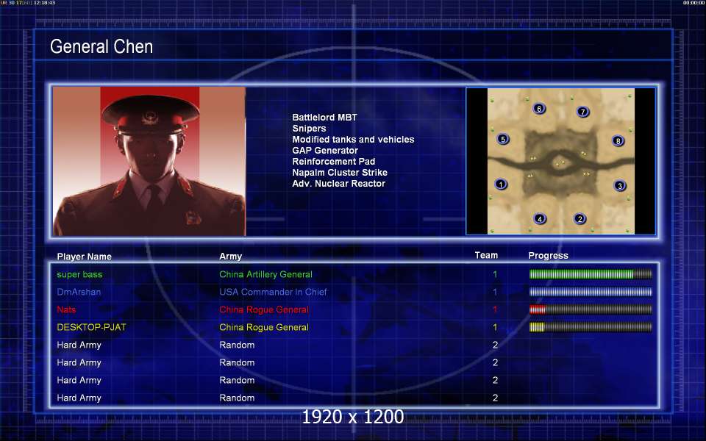Select start position 4 on the minimap
Image resolution: width=706 pixels, height=441 pixels.
click(540, 219)
